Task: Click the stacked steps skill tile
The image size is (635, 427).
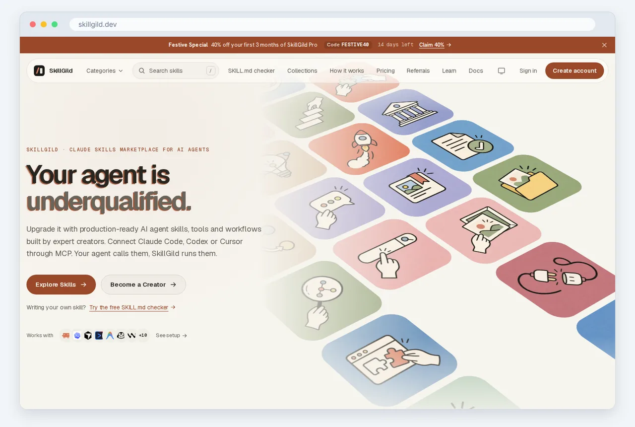Action: pyautogui.click(x=310, y=115)
